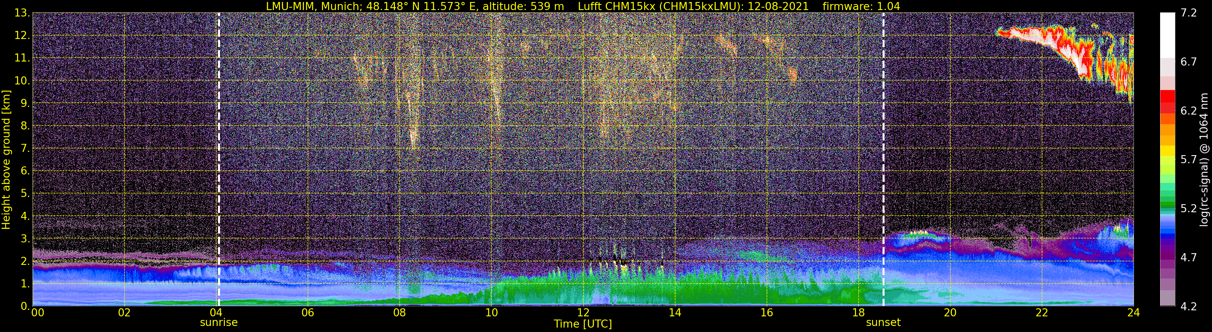Click the height axis tick "2."
This screenshot has height=332, width=1212.
25,261
